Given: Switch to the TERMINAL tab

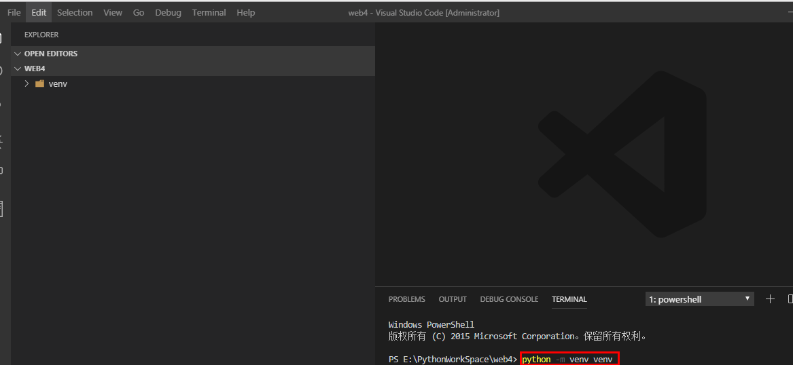Looking at the screenshot, I should pyautogui.click(x=569, y=299).
